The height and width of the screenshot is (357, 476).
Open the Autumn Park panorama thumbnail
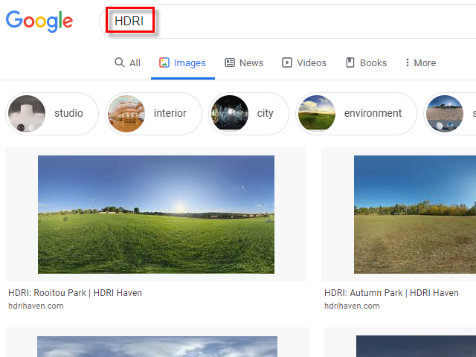(414, 214)
